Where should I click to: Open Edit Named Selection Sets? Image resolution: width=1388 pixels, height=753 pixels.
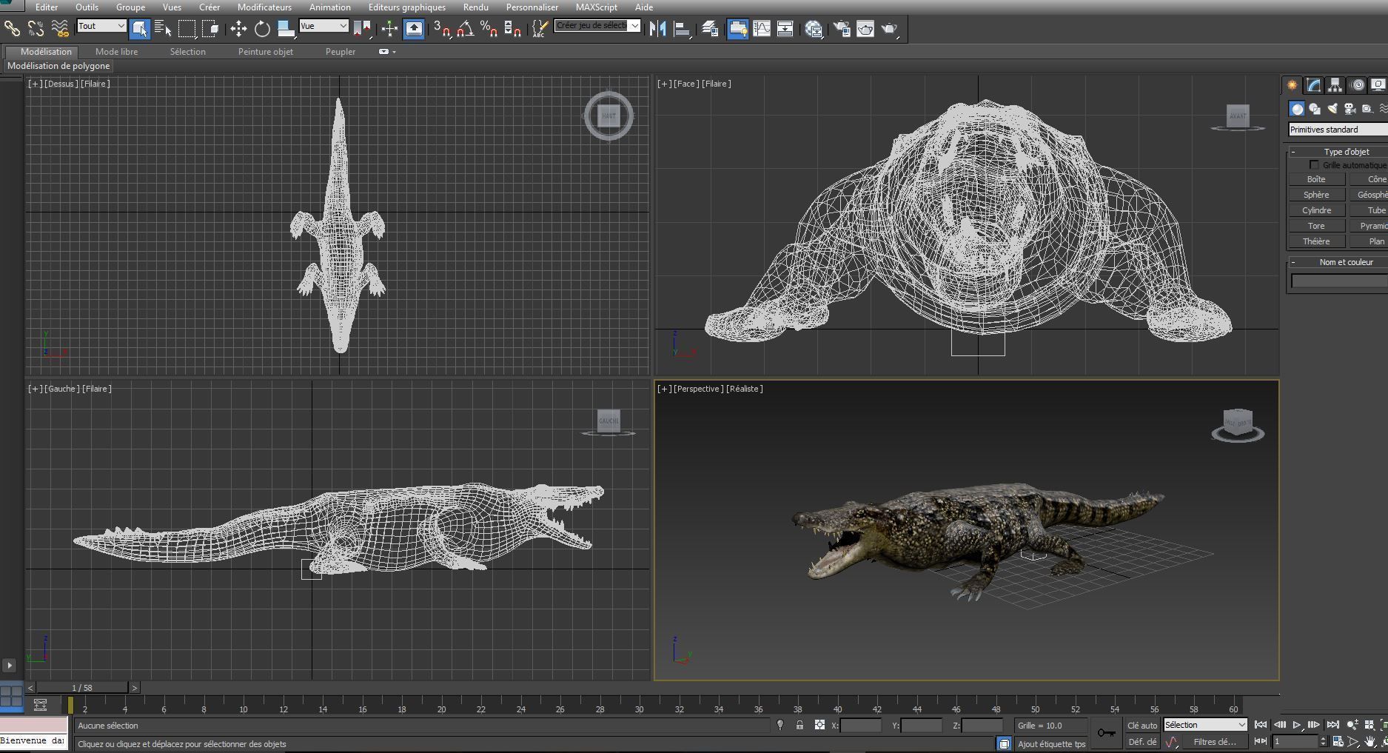tap(540, 29)
